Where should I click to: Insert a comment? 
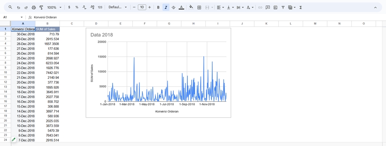(x=268, y=7)
